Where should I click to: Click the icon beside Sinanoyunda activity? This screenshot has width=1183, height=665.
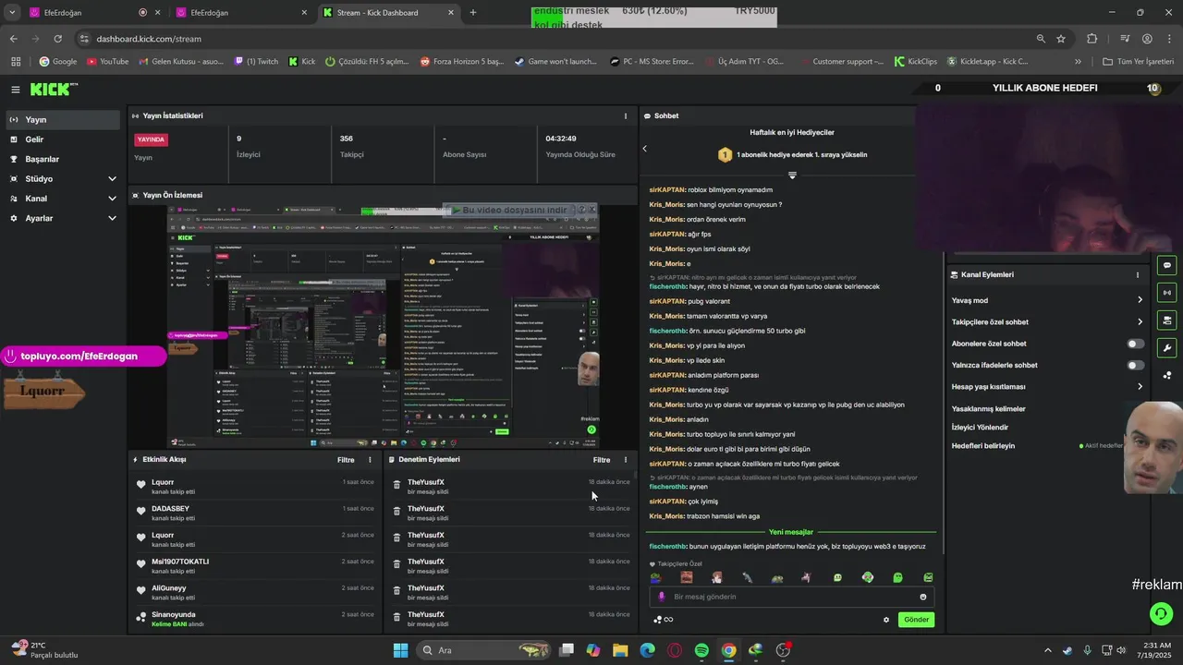(140, 618)
